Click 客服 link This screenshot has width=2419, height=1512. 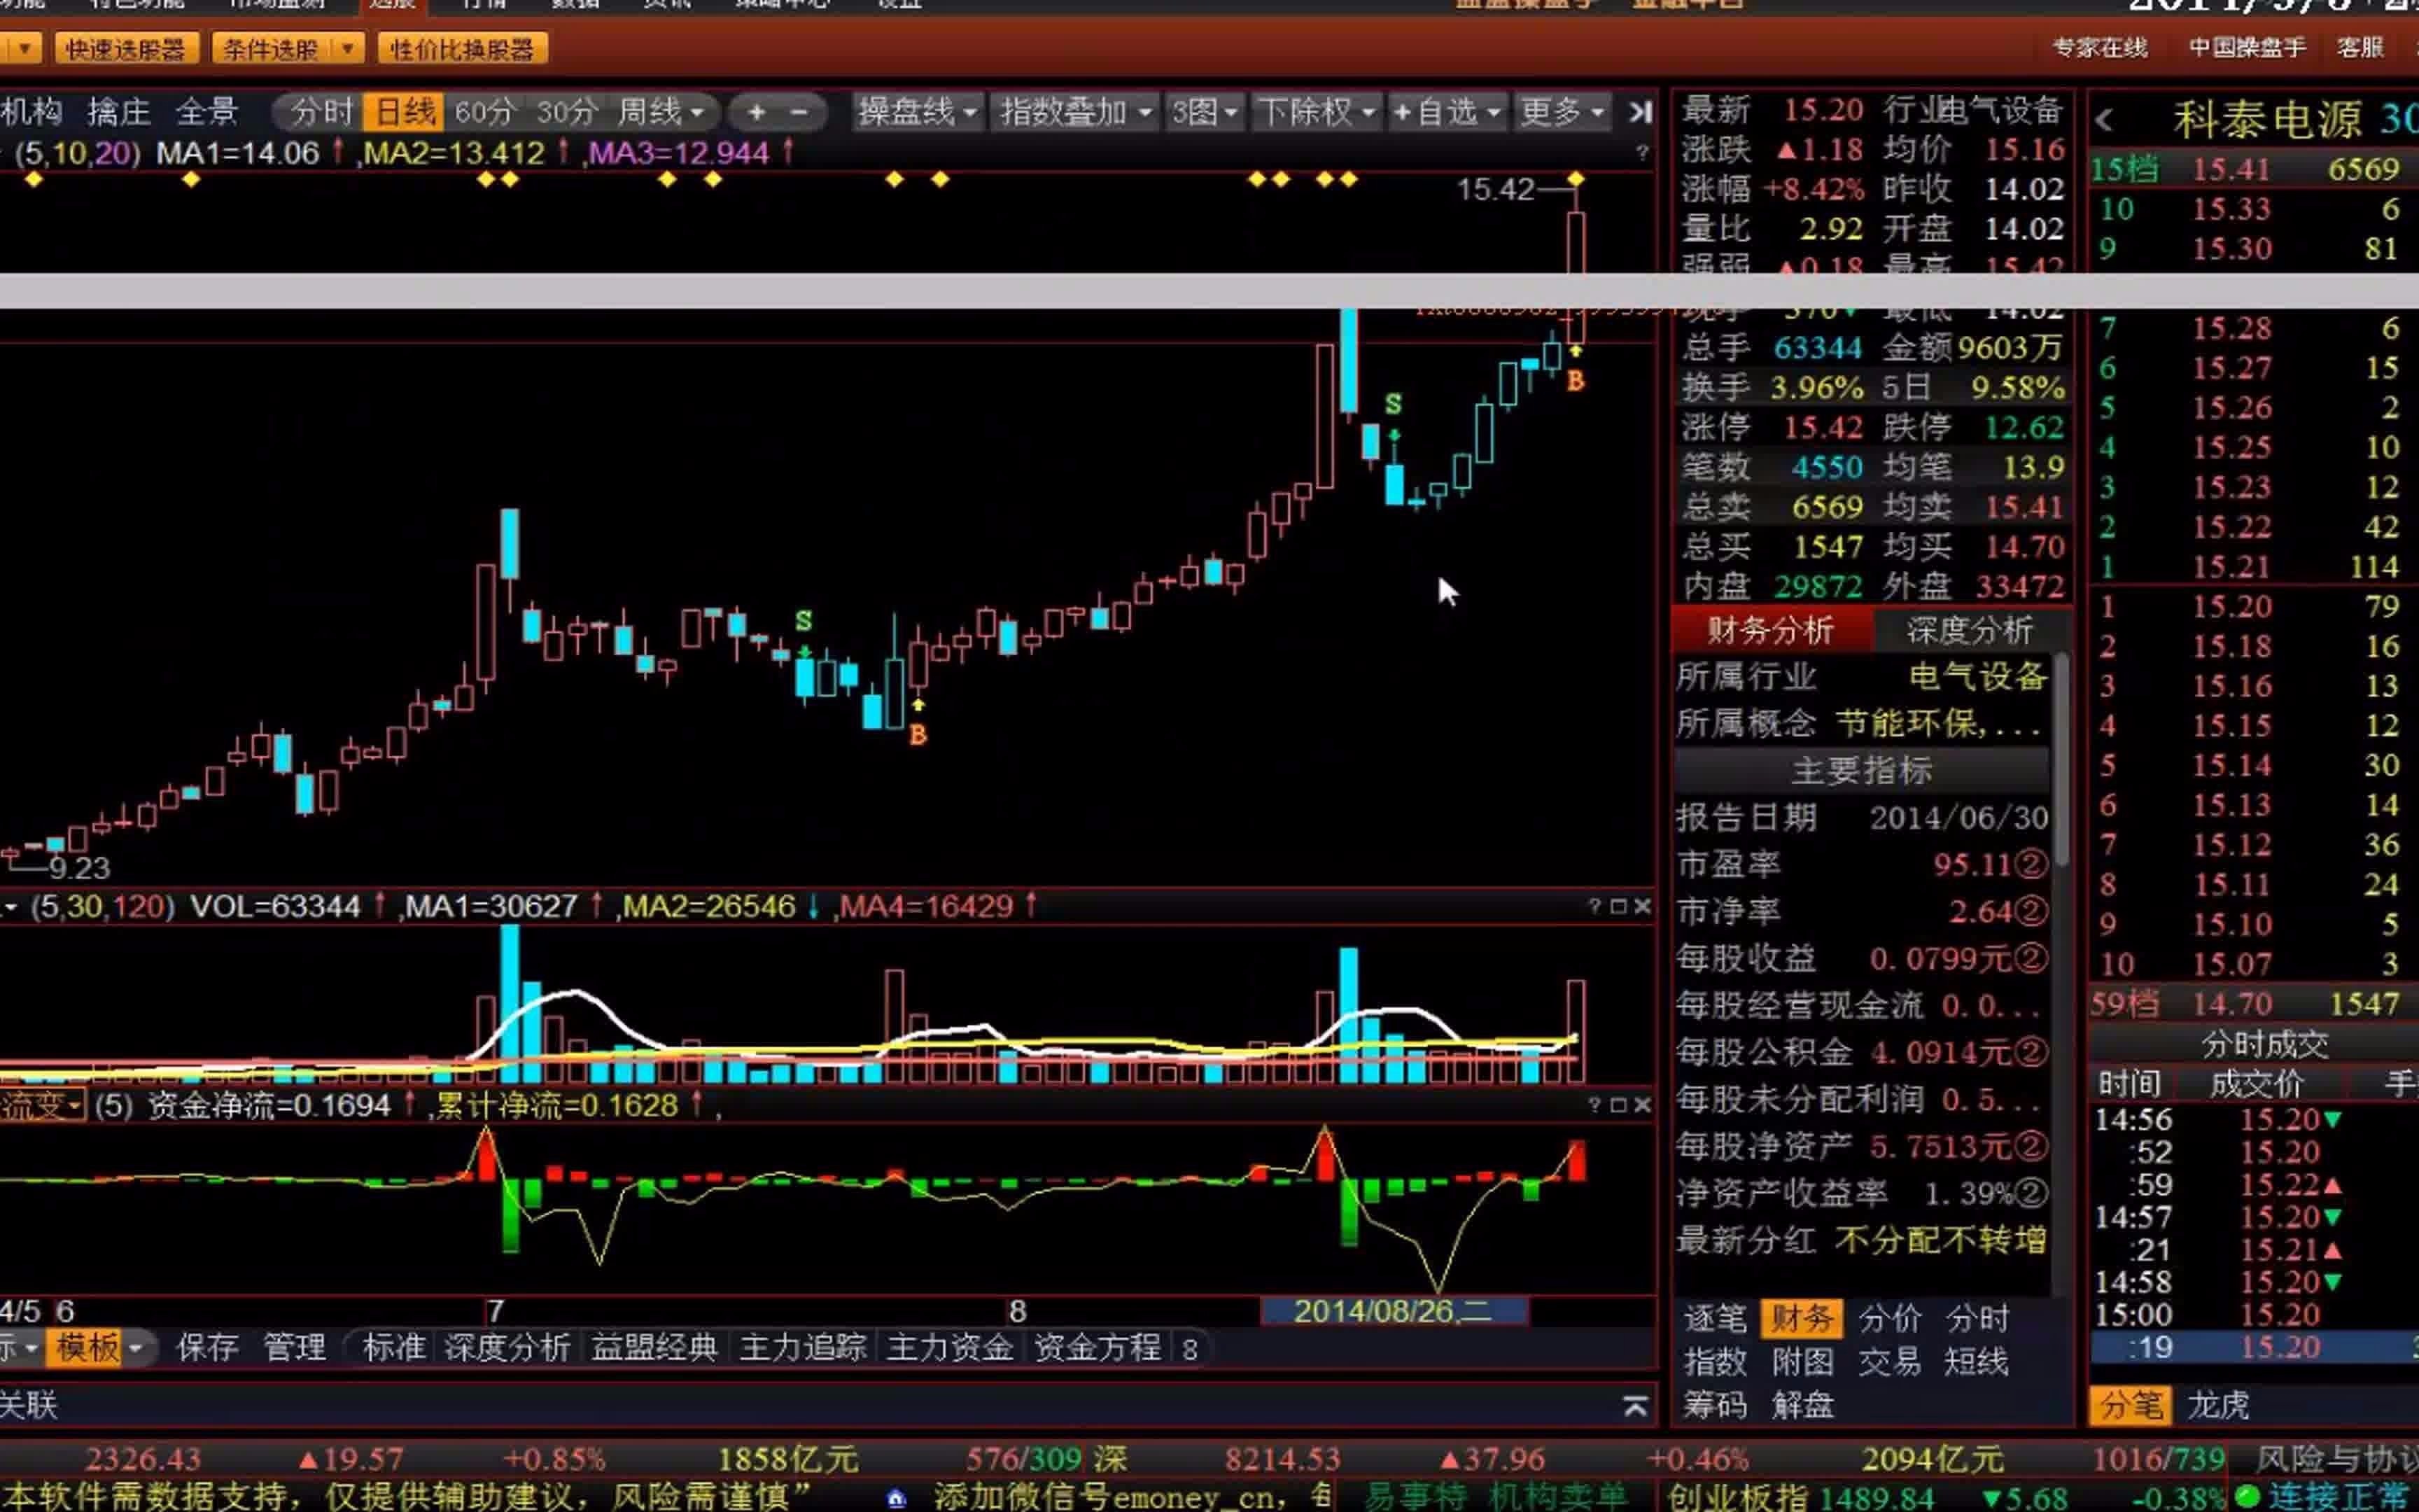point(2359,47)
